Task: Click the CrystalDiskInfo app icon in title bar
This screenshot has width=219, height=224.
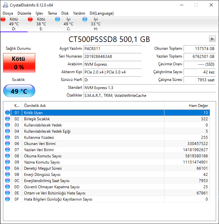Action: (6, 5)
